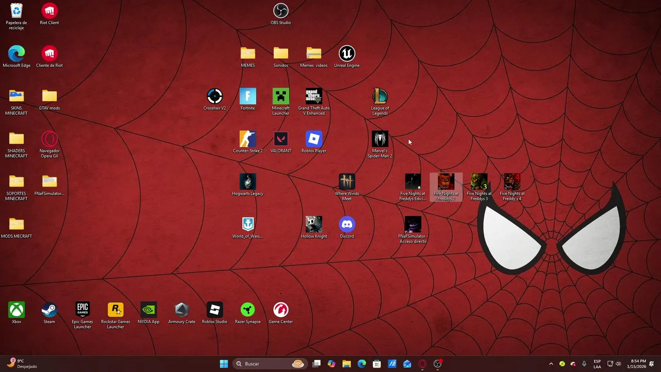Open Microsoft Edge in taskbar

click(361, 364)
